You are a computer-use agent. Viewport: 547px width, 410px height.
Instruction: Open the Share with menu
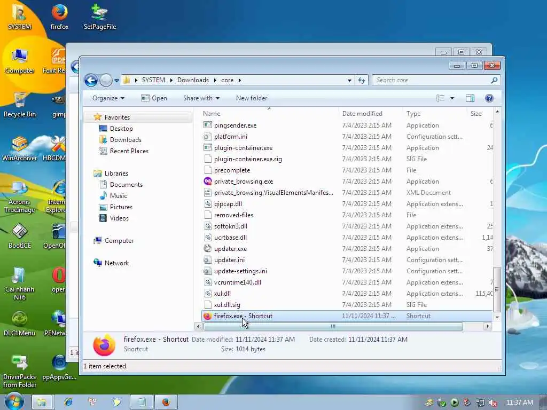click(x=201, y=98)
